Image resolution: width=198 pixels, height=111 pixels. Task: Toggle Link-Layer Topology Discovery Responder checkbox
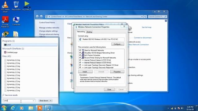click(80, 68)
